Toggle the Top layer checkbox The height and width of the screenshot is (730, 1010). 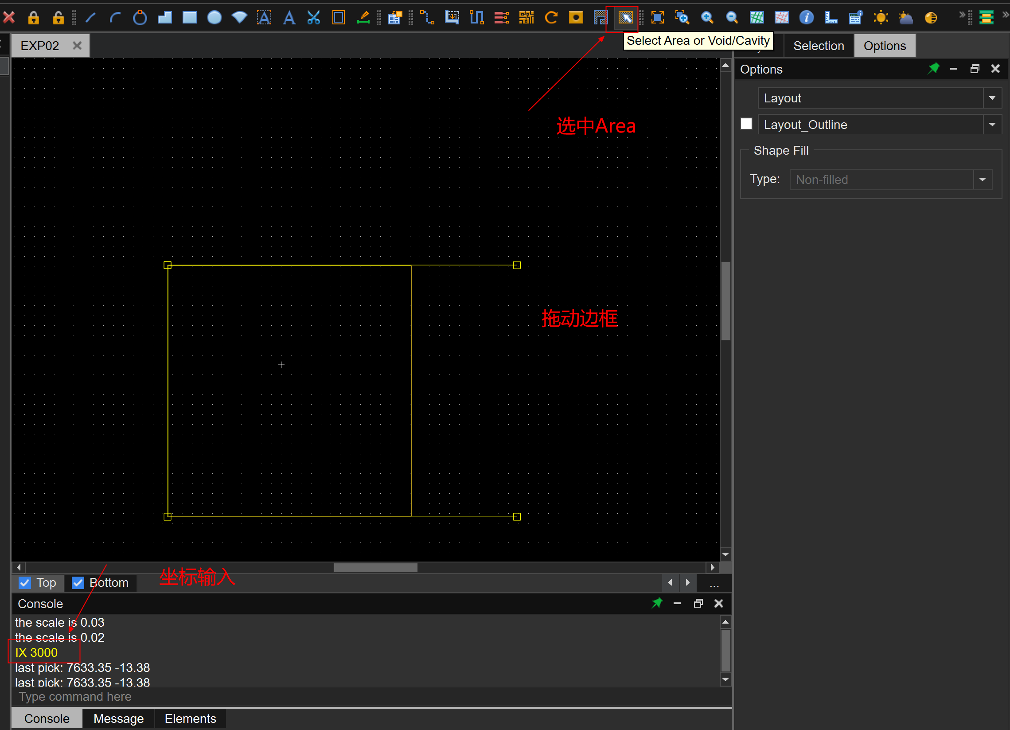(25, 582)
